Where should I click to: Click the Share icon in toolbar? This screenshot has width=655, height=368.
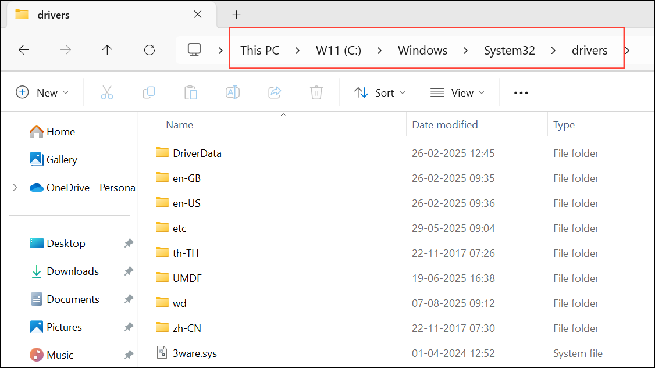tap(275, 92)
